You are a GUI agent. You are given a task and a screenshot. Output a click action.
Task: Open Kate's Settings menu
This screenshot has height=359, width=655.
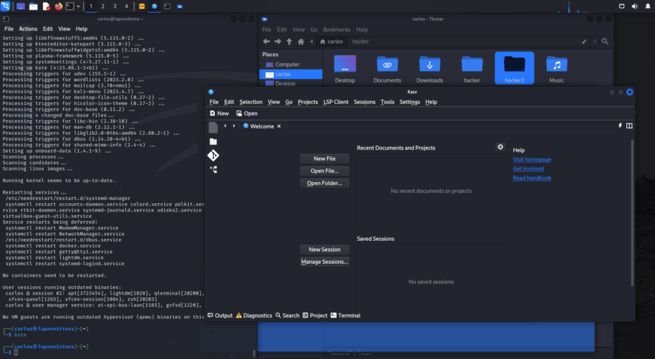(x=409, y=102)
